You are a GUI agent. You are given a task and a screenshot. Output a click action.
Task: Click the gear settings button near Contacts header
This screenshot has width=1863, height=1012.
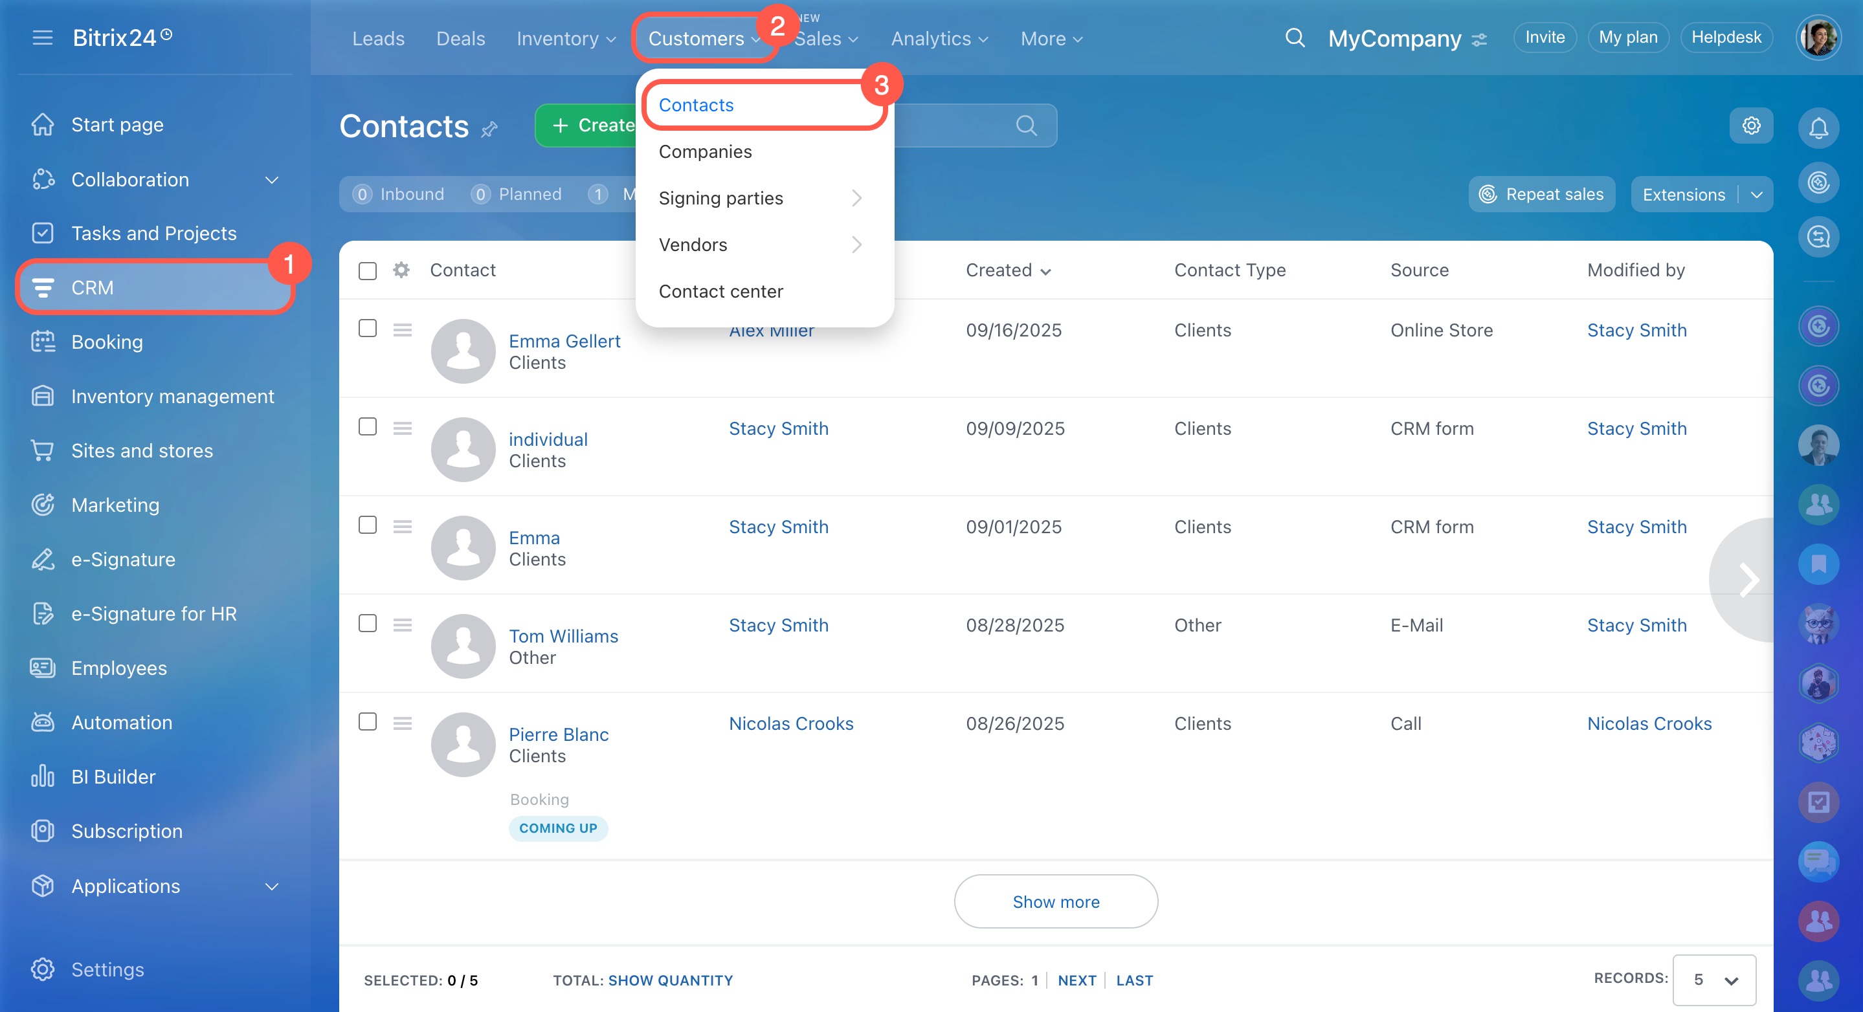(x=1750, y=126)
